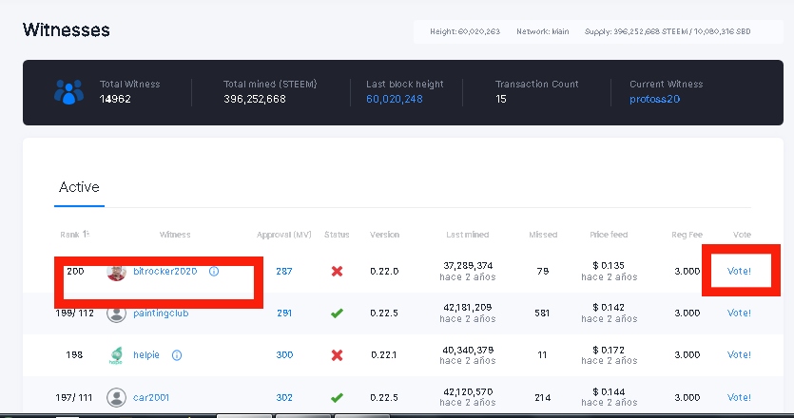Vote for witness paintingclub
The height and width of the screenshot is (418, 794).
pos(739,313)
